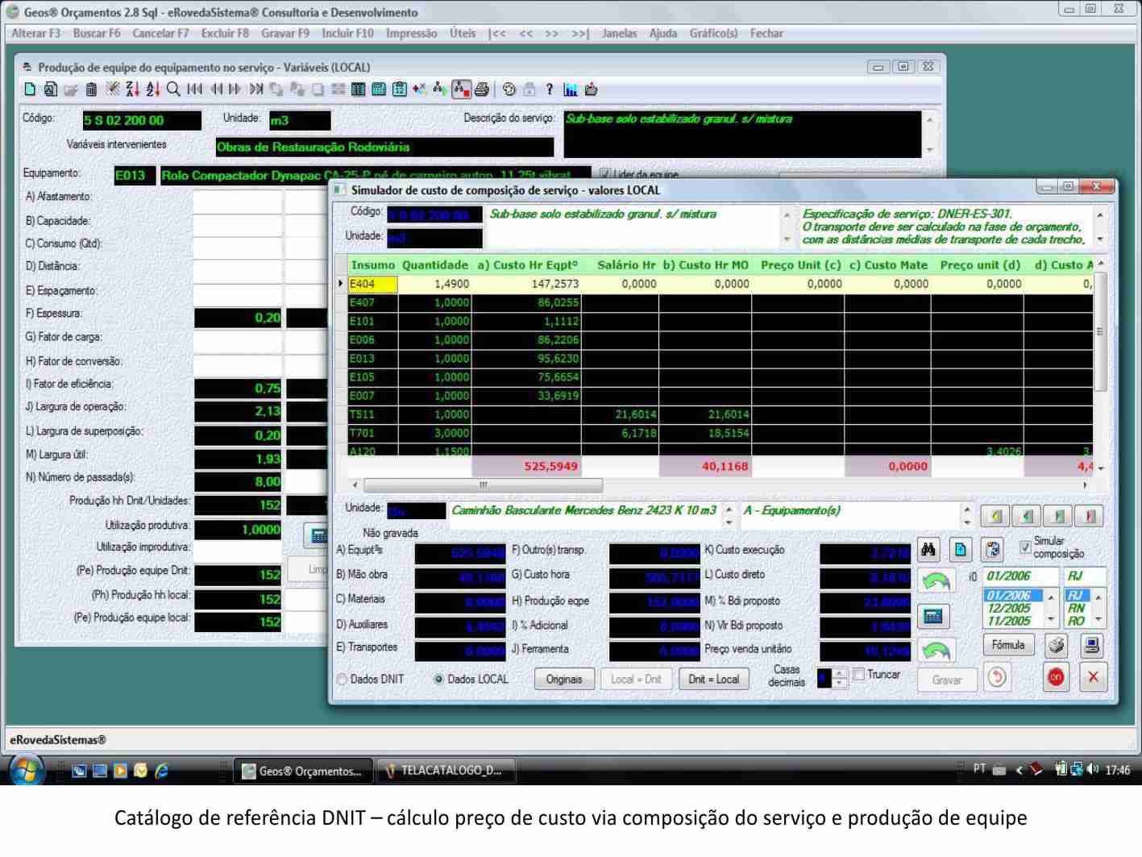Switch to TELACATALOGO_D taskbar window

pyautogui.click(x=445, y=771)
